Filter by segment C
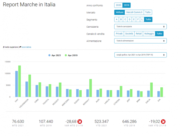This screenshot has height=136, width=182. tap(125, 19)
